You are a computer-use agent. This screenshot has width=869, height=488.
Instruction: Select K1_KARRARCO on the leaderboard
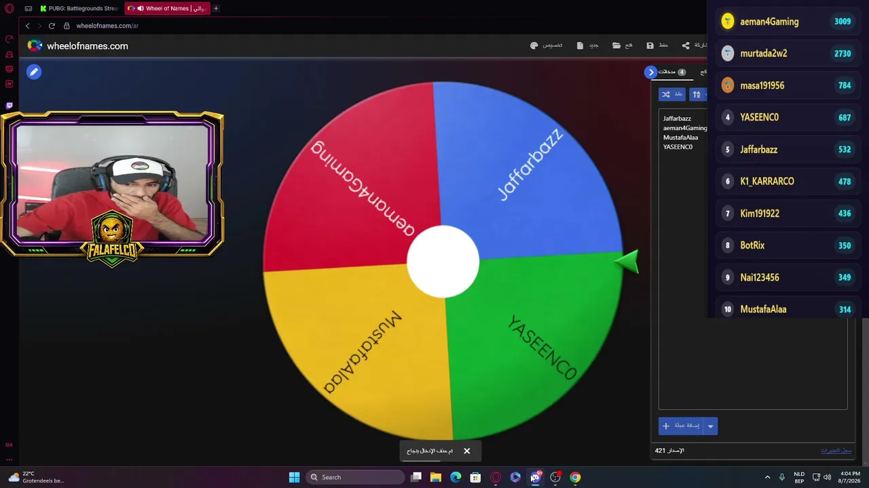(x=788, y=182)
